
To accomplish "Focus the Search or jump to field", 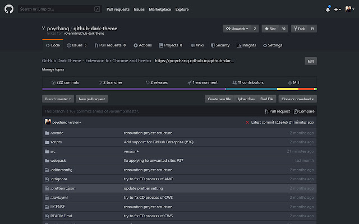I will coord(60,9).
